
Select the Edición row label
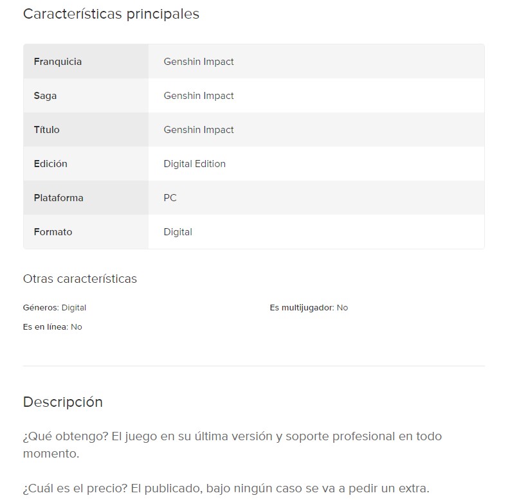coord(50,164)
